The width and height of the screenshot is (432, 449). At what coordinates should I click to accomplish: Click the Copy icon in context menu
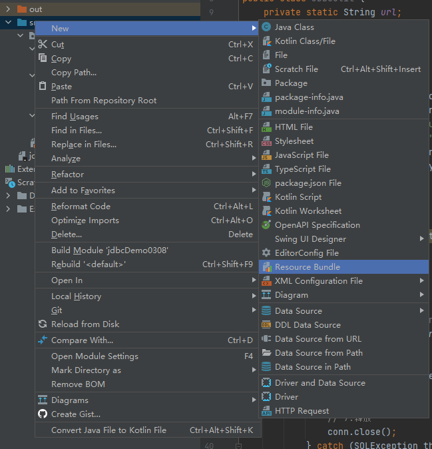click(x=43, y=58)
